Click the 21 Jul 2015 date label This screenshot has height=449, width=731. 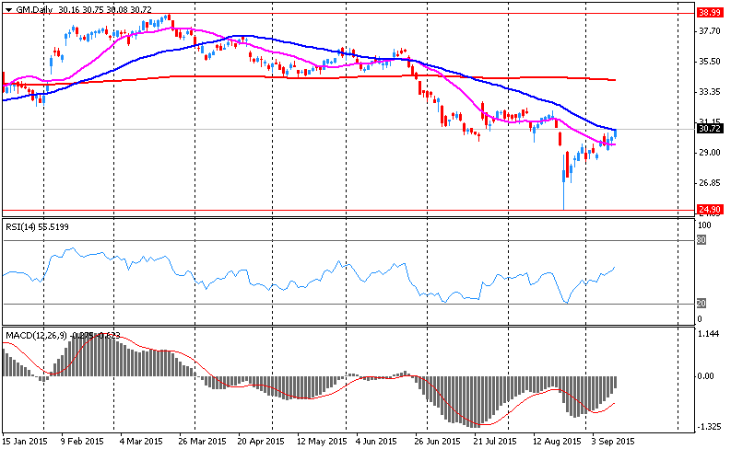[x=495, y=441]
